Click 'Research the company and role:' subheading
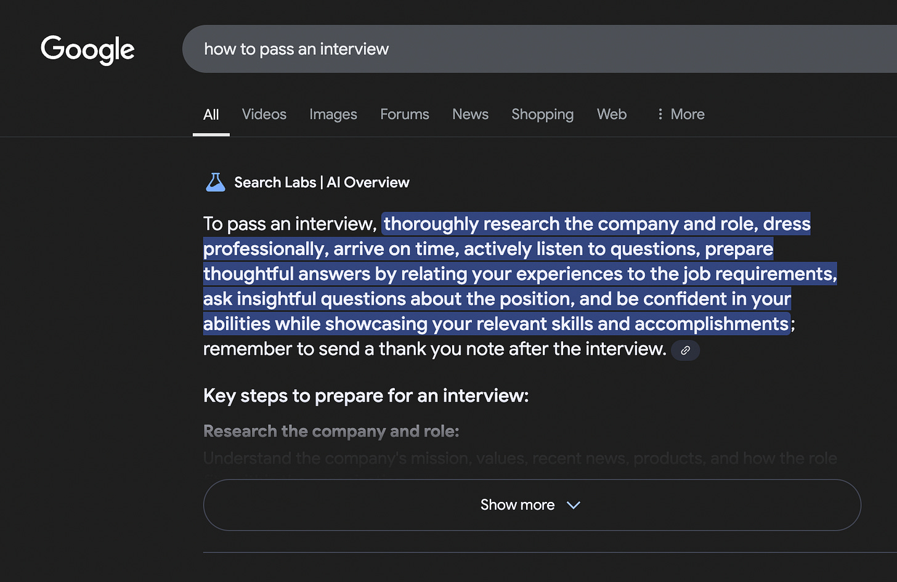 [331, 431]
